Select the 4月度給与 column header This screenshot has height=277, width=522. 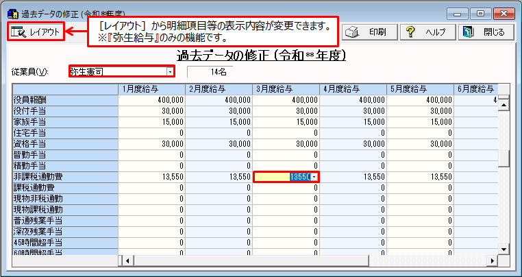point(353,89)
